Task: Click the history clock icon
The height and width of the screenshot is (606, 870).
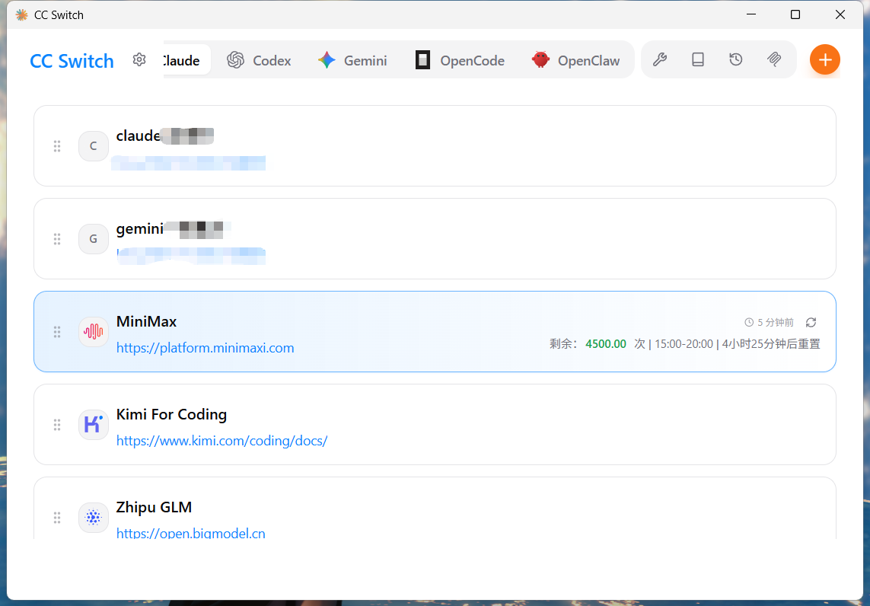Action: click(736, 59)
